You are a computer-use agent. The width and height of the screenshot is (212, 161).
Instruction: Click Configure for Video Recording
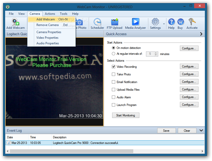[189, 66]
